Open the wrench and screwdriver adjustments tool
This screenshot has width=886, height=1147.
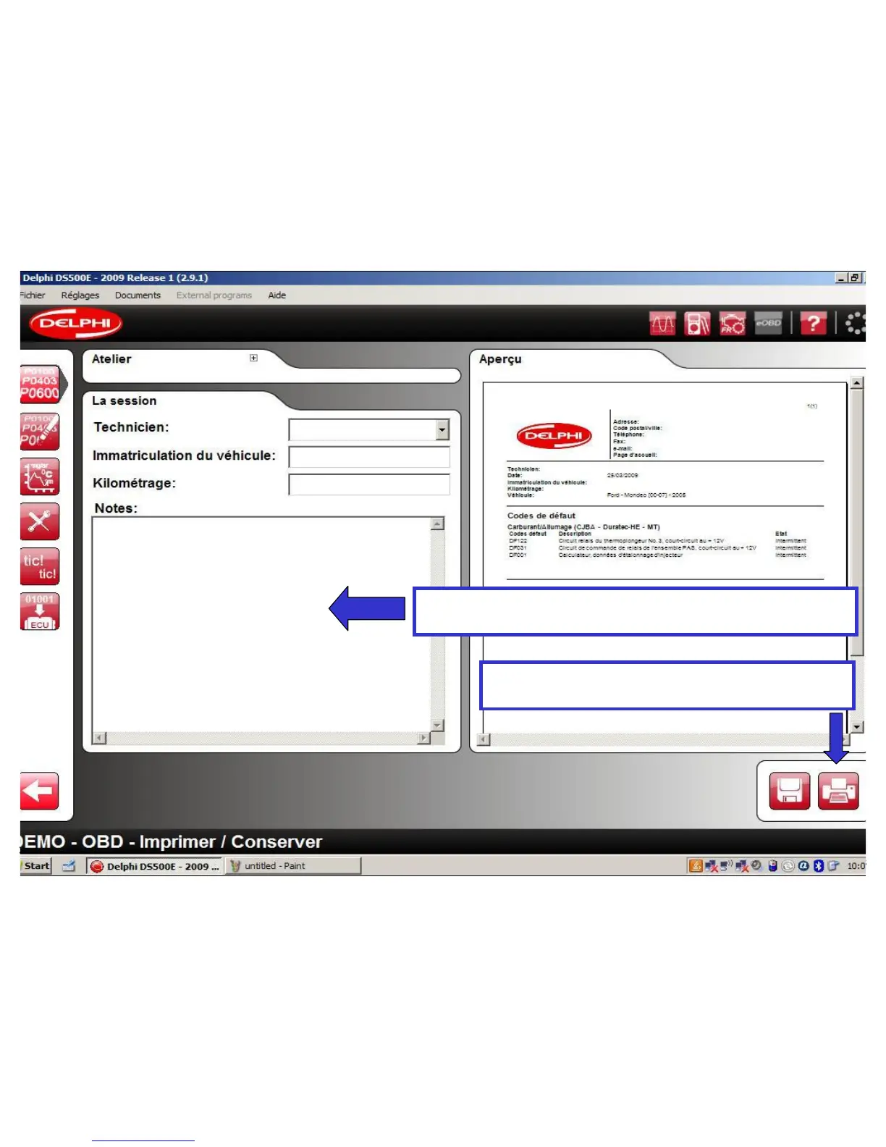click(40, 521)
